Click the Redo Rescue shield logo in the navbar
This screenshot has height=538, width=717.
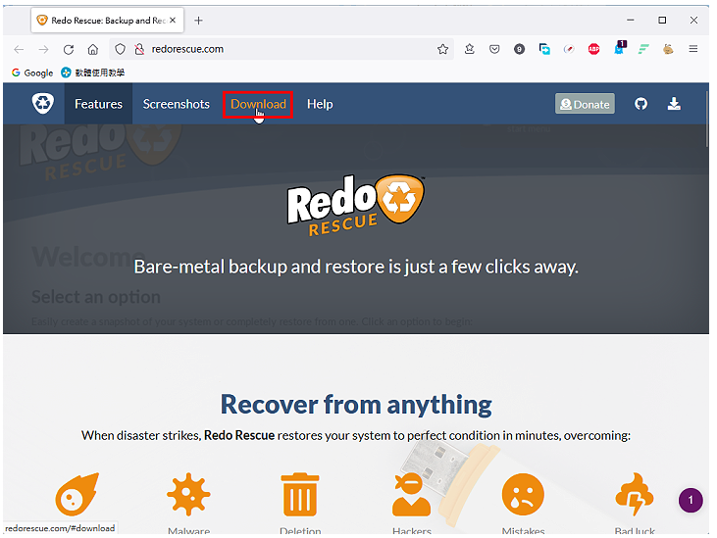[43, 104]
